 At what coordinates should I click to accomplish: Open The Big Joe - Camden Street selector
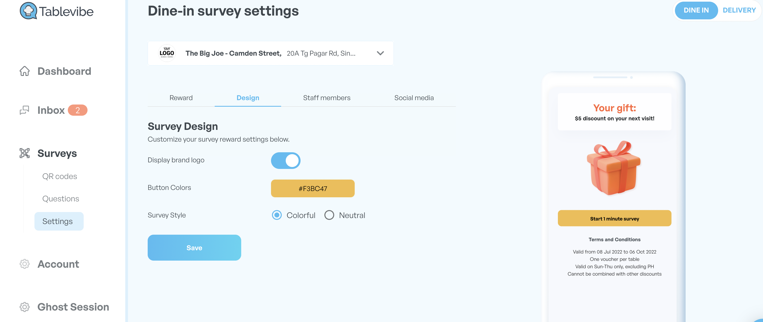pyautogui.click(x=270, y=53)
